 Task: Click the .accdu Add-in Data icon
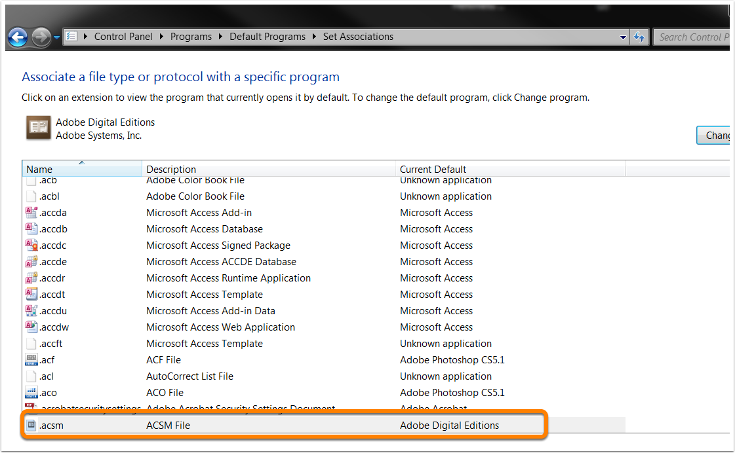click(31, 311)
